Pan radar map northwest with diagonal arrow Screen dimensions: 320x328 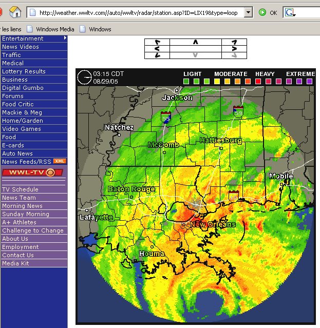pyautogui.click(x=157, y=42)
